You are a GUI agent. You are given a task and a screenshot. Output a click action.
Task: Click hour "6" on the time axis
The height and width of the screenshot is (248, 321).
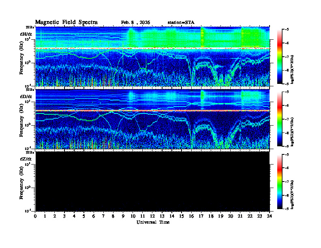point(94,216)
